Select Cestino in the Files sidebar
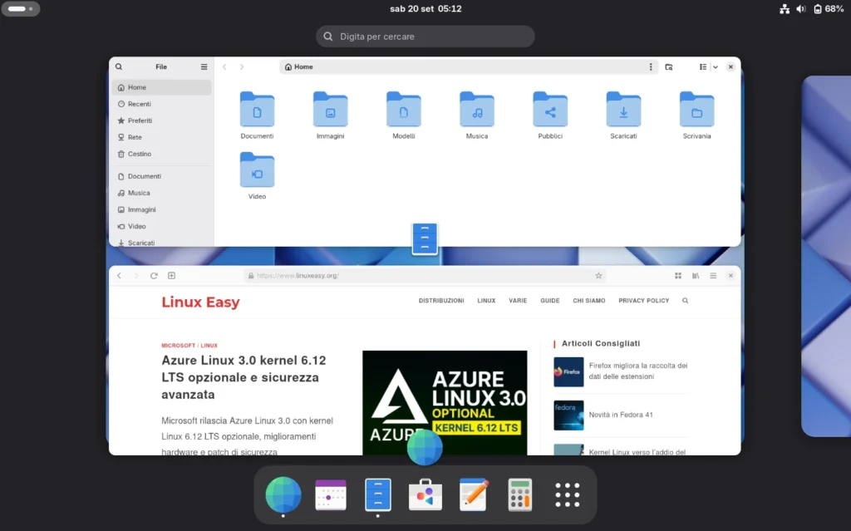 (x=139, y=154)
